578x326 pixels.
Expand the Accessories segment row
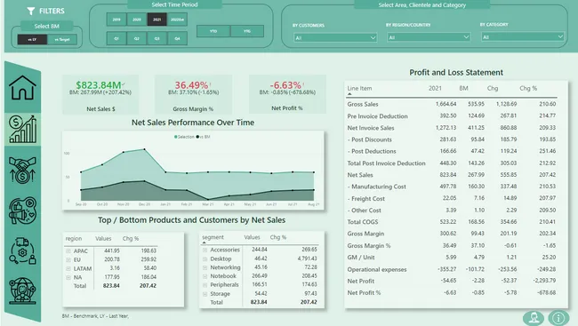pyautogui.click(x=205, y=250)
